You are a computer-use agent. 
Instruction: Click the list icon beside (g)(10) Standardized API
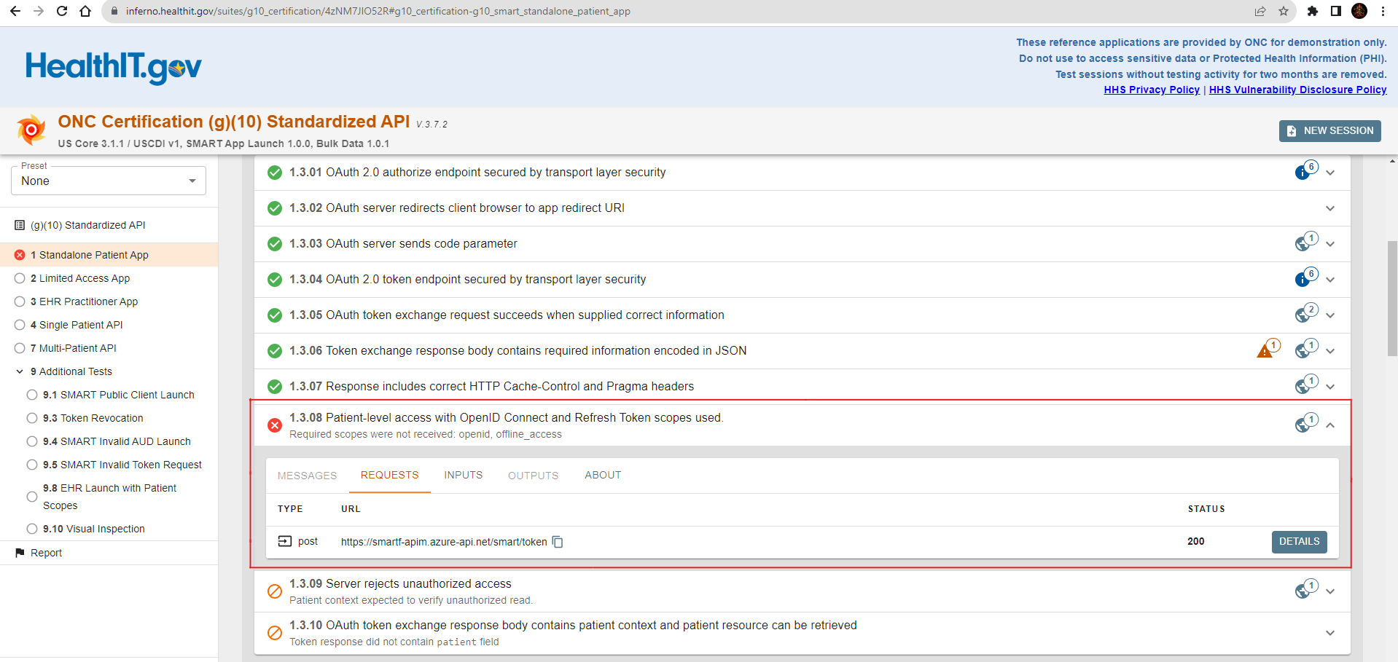[18, 224]
